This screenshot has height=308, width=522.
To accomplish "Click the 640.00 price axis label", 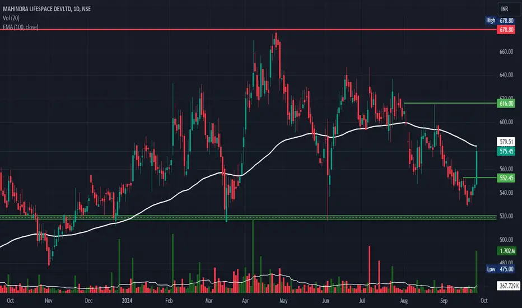I will coord(506,75).
